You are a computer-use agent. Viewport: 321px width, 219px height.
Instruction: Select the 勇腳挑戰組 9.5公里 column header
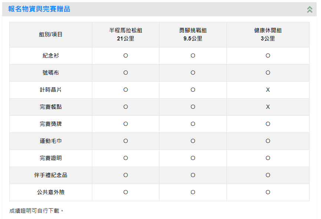pyautogui.click(x=193, y=35)
